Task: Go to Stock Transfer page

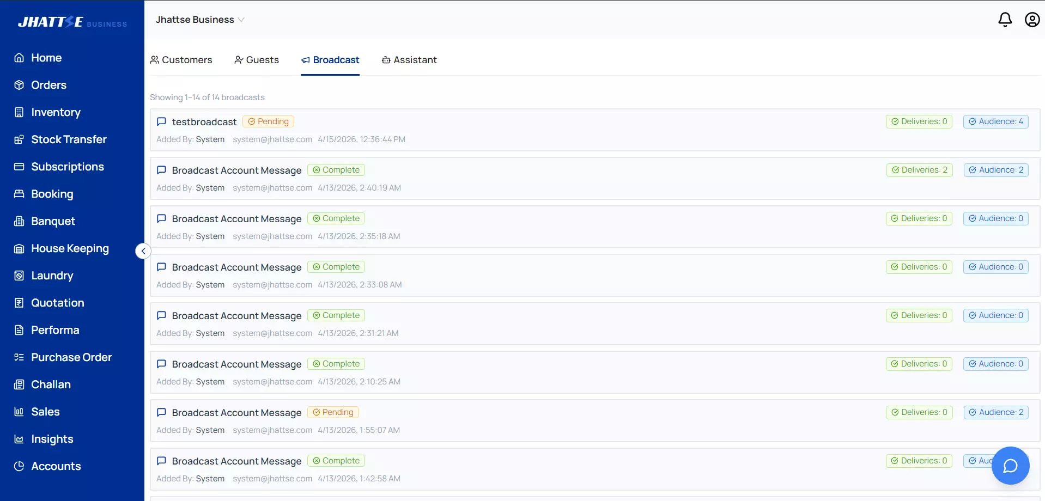Action: (x=69, y=139)
